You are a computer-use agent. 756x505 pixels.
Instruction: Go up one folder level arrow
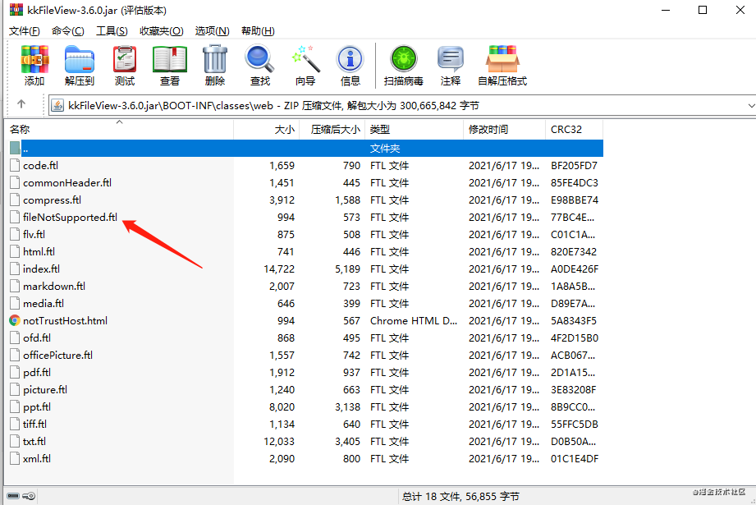pos(21,104)
